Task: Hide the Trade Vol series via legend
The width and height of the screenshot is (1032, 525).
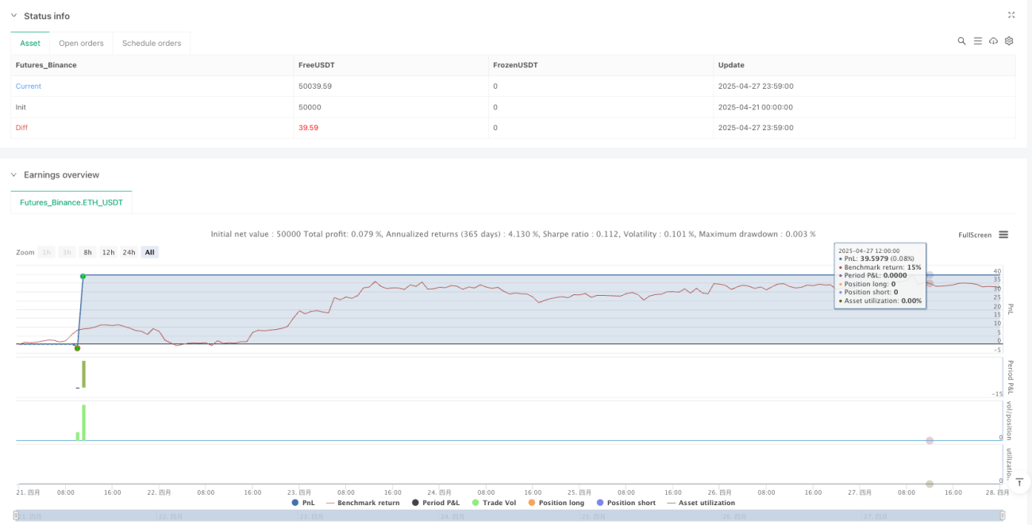Action: pyautogui.click(x=494, y=503)
